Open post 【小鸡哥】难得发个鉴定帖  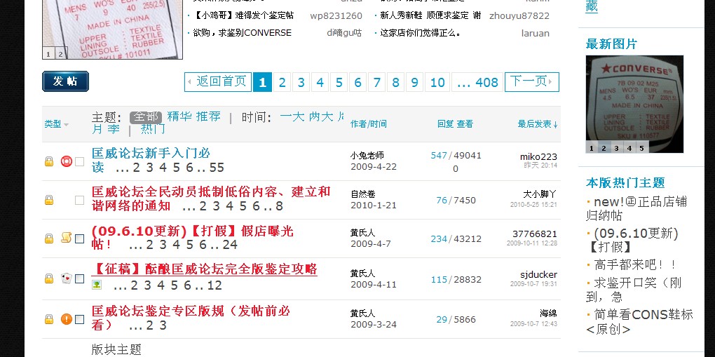(243, 15)
